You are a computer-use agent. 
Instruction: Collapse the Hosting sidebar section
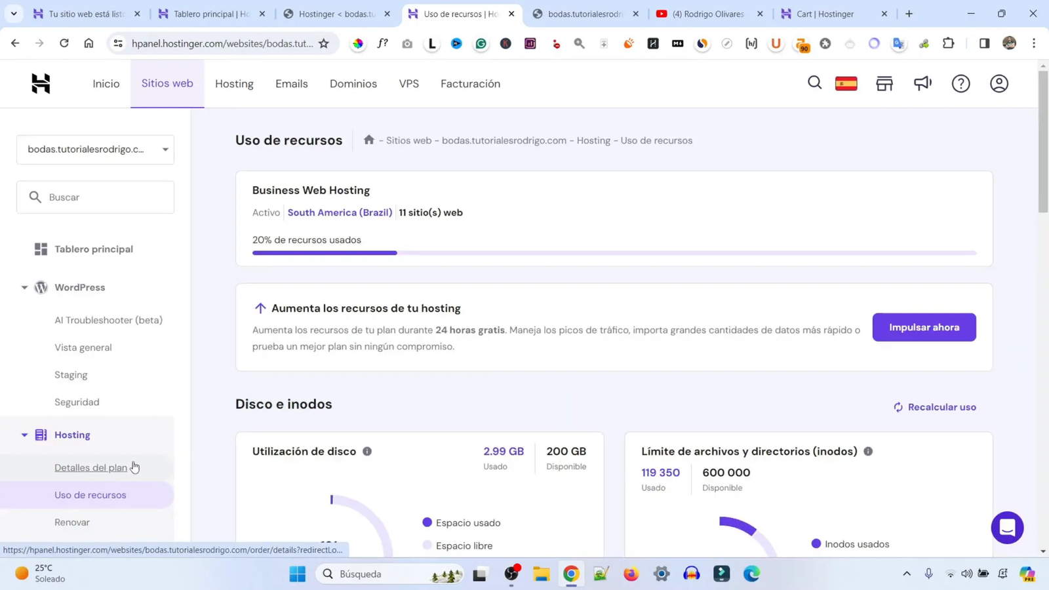tap(24, 435)
